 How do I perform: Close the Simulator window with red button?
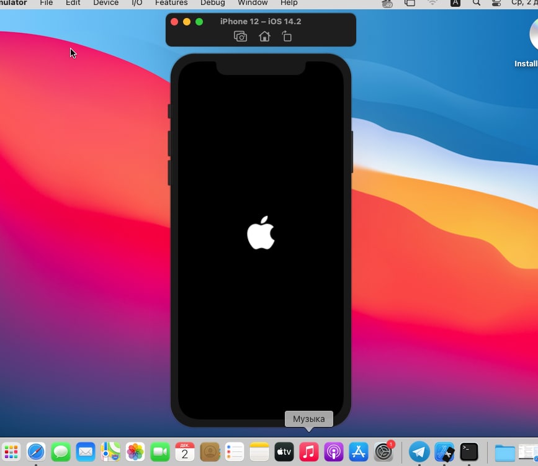pyautogui.click(x=174, y=22)
